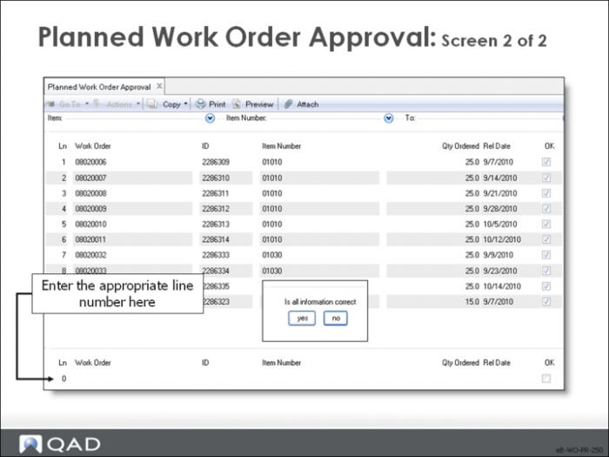
Task: Close the Planned Work Order Approval tab
Action: coord(159,86)
